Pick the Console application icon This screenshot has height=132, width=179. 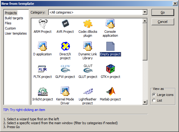pyautogui.click(x=110, y=24)
